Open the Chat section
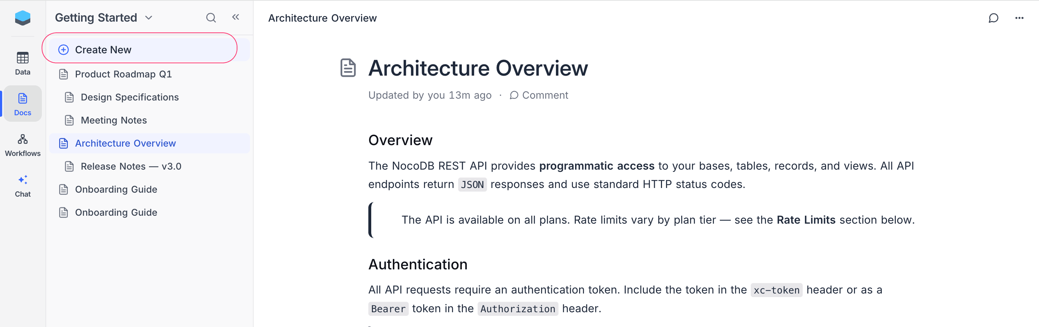Image resolution: width=1039 pixels, height=327 pixels. (22, 185)
